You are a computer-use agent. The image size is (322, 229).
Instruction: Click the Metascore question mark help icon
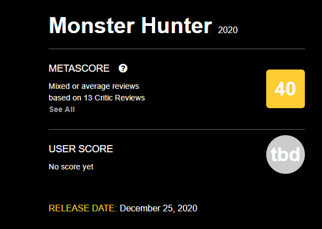(x=123, y=68)
